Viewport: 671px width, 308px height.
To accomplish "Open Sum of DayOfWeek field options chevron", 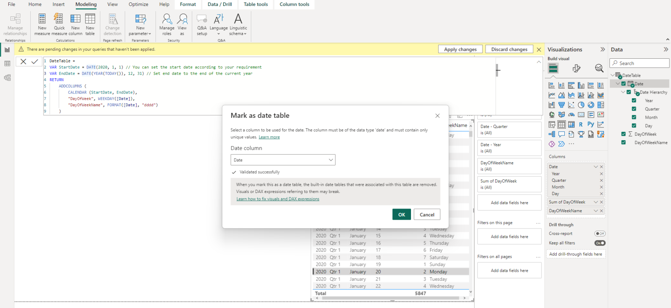I will (x=596, y=202).
